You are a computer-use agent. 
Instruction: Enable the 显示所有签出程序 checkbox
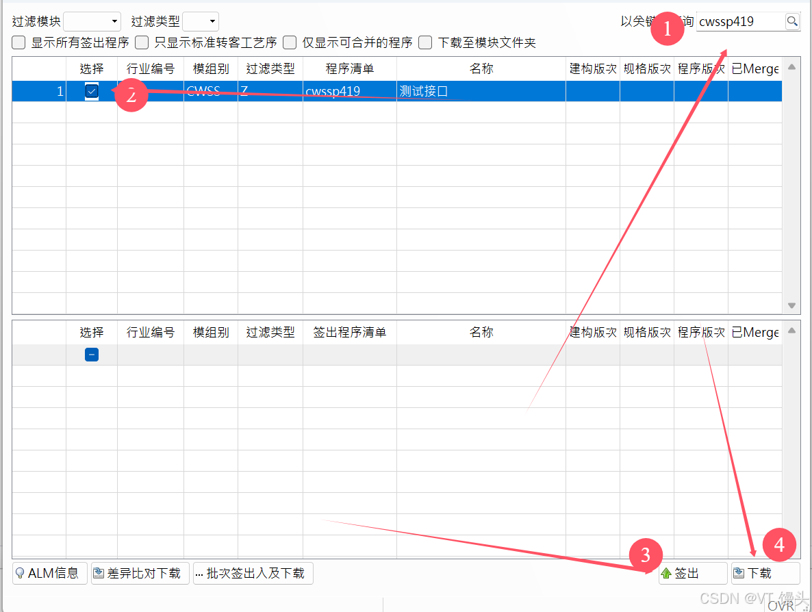pyautogui.click(x=18, y=42)
